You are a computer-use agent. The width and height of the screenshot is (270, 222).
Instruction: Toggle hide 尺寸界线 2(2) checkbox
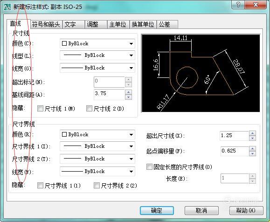click(97, 186)
